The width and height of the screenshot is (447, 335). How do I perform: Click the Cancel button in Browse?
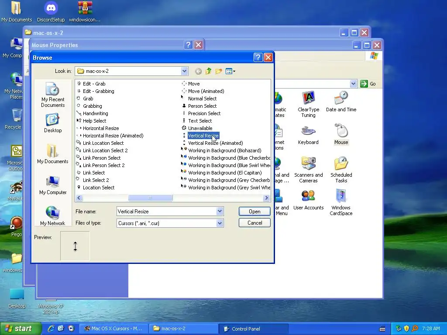tap(254, 223)
